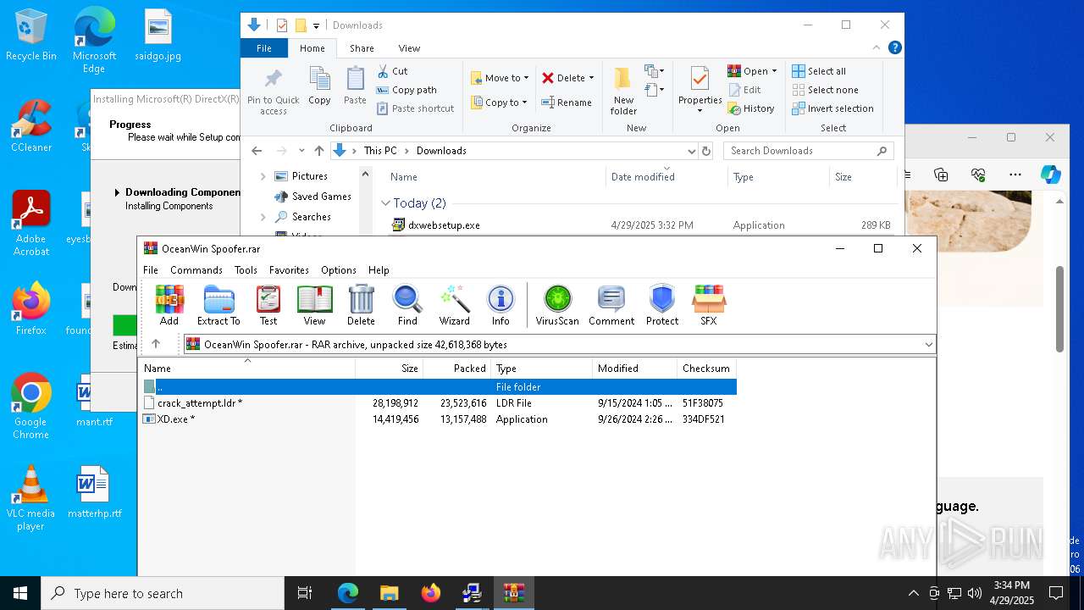Expand Searches tree node
The height and width of the screenshot is (610, 1084).
(263, 217)
